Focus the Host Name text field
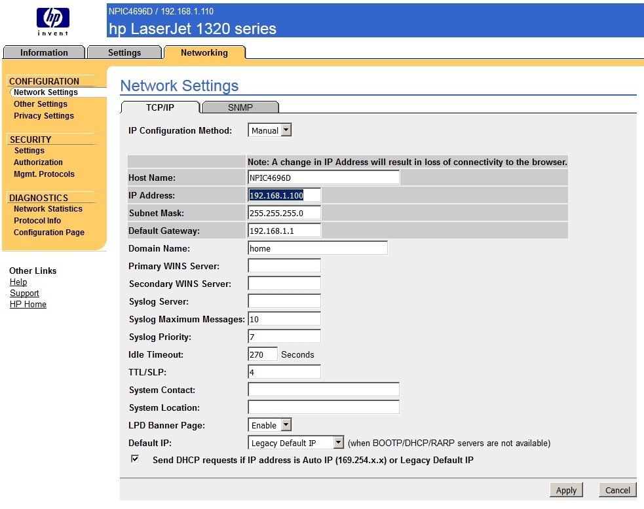 [x=324, y=178]
